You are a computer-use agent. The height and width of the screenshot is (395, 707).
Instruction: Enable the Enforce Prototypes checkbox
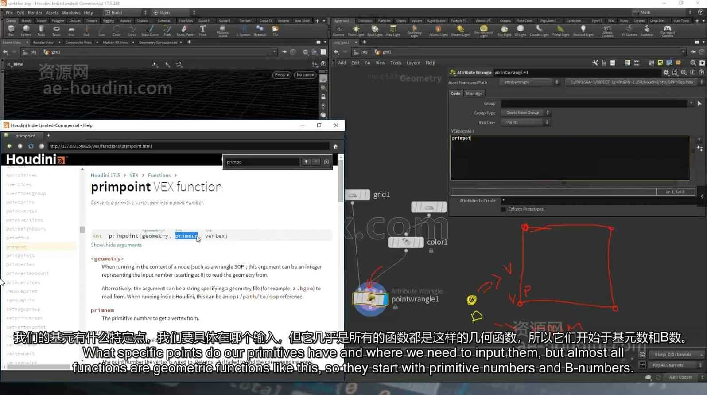click(x=503, y=209)
